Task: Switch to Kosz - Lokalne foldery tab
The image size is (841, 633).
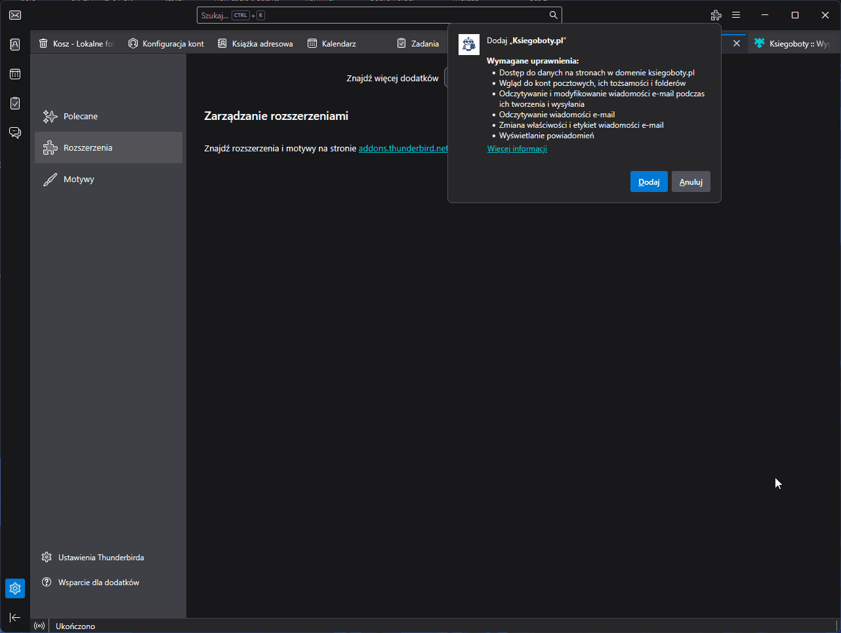Action: 76,43
